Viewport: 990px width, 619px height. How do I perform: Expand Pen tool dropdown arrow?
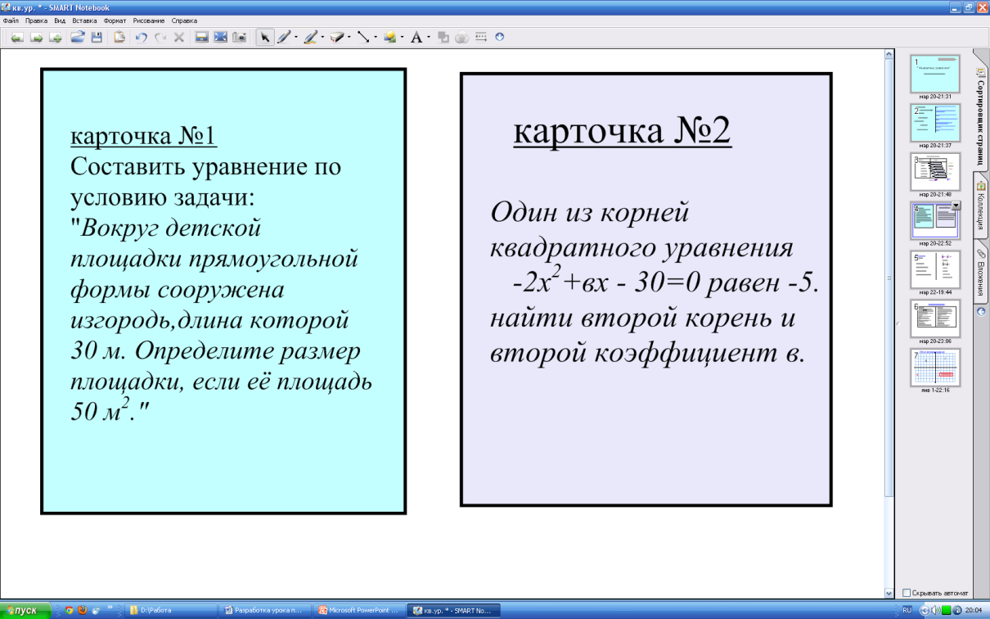[296, 37]
